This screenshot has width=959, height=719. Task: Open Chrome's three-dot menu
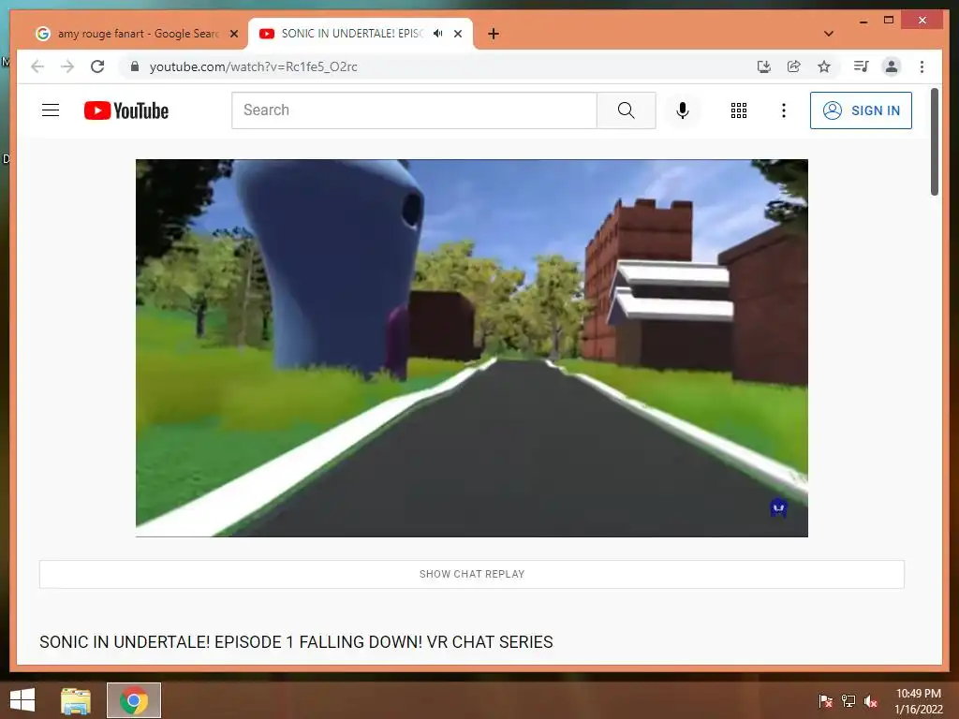click(922, 66)
